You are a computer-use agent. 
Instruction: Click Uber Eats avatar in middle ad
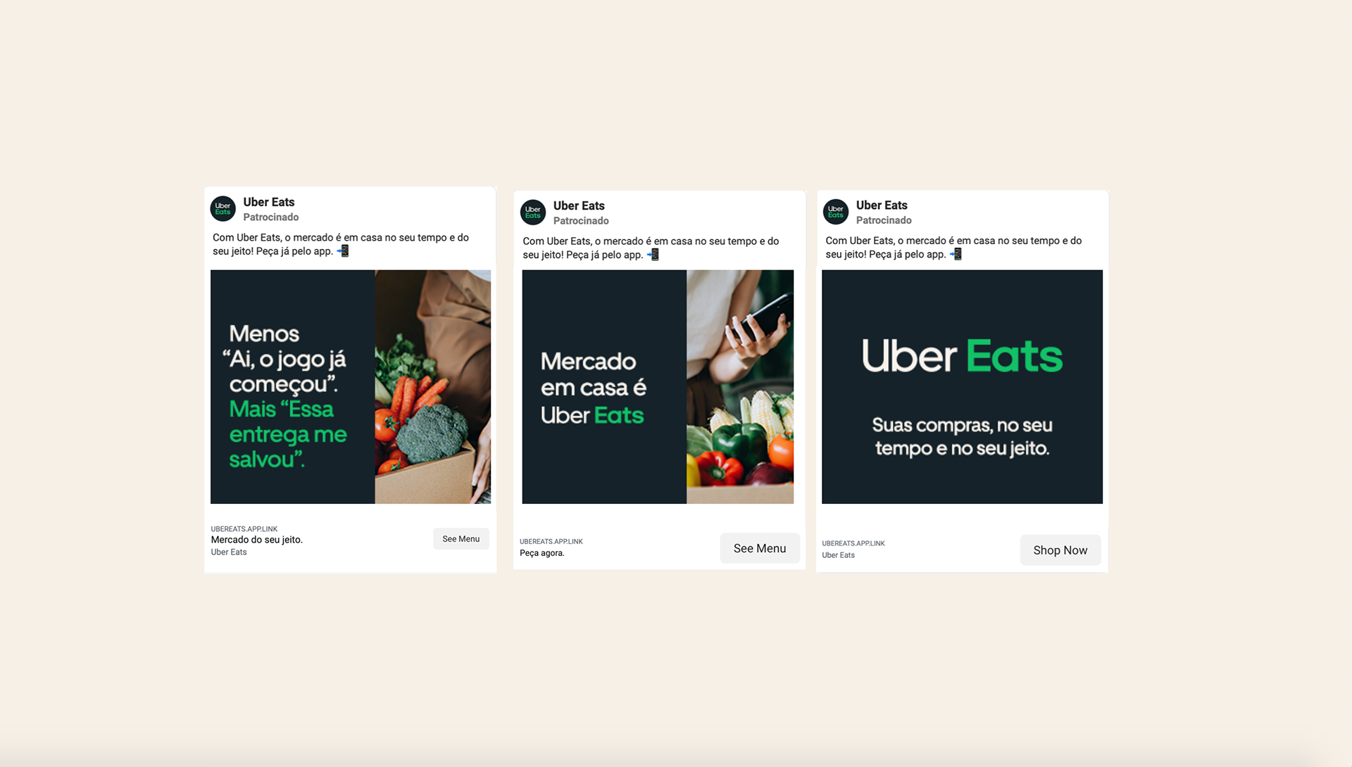click(533, 213)
